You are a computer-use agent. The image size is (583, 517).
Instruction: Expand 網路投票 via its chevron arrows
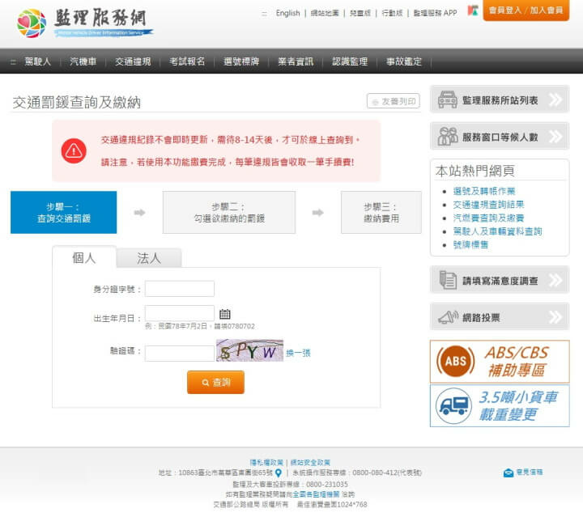click(555, 317)
